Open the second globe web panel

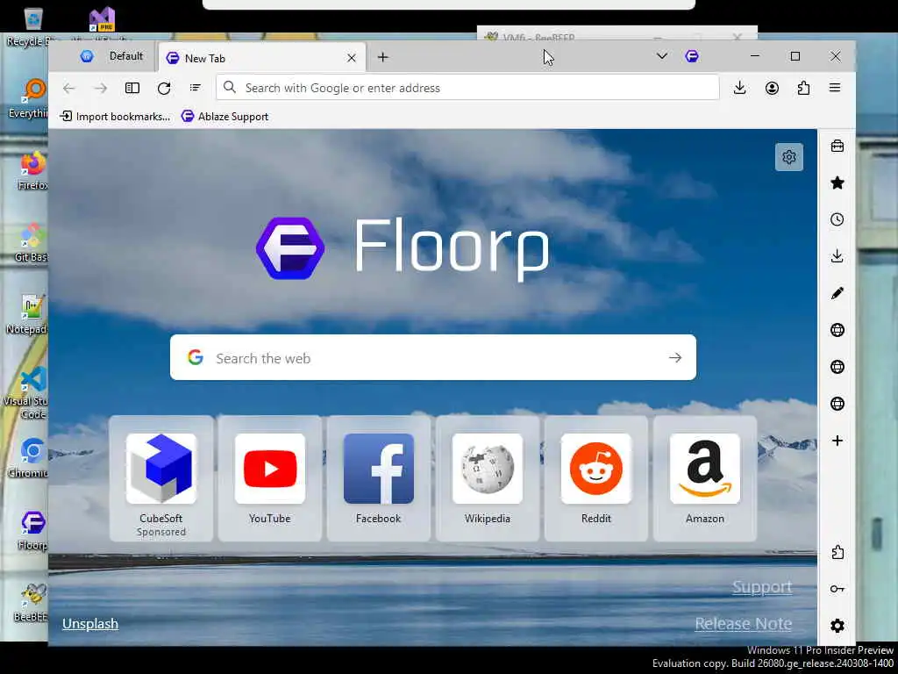tap(837, 367)
